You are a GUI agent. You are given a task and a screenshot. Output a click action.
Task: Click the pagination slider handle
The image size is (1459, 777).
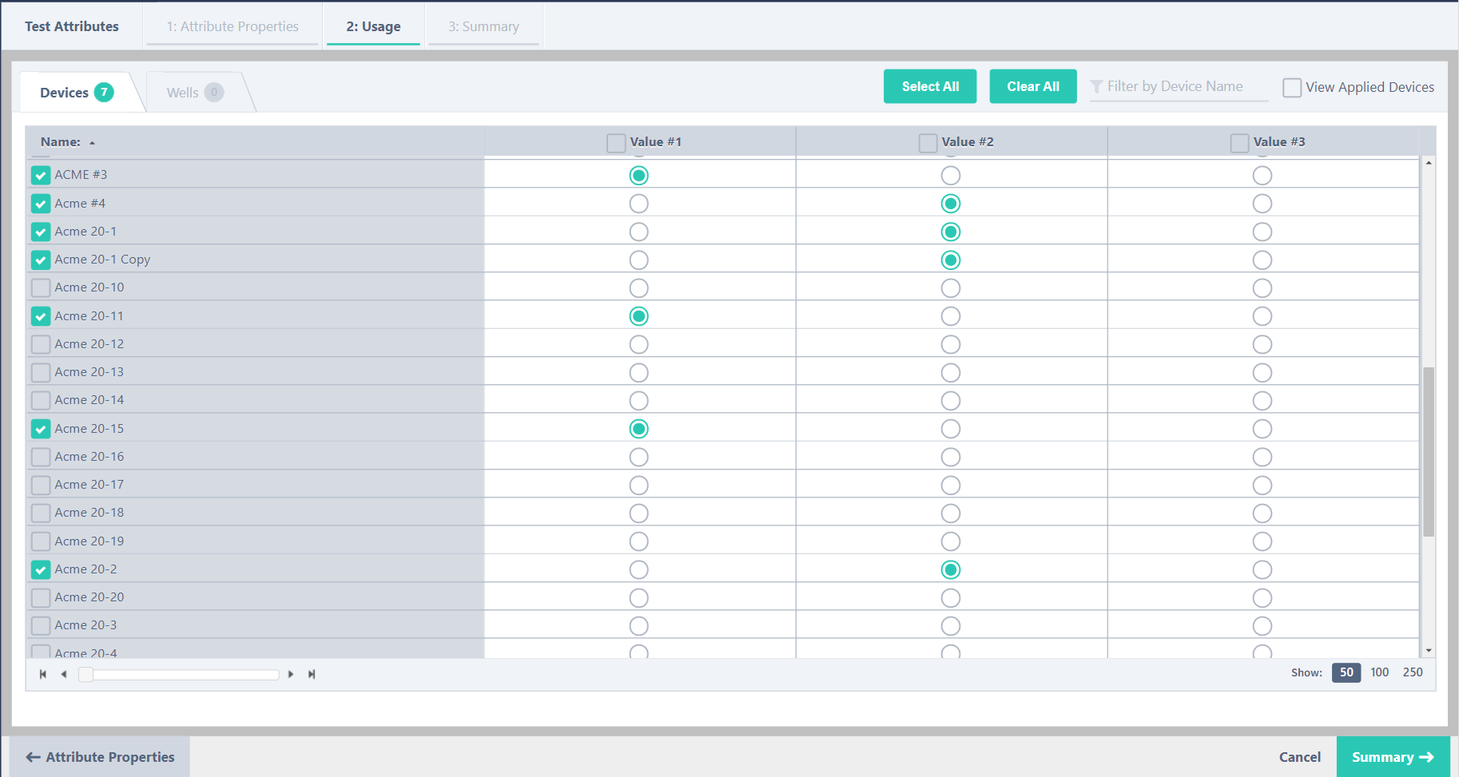tap(85, 675)
